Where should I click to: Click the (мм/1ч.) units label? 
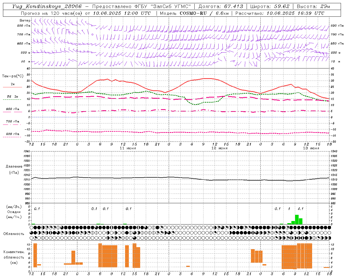point(14,217)
